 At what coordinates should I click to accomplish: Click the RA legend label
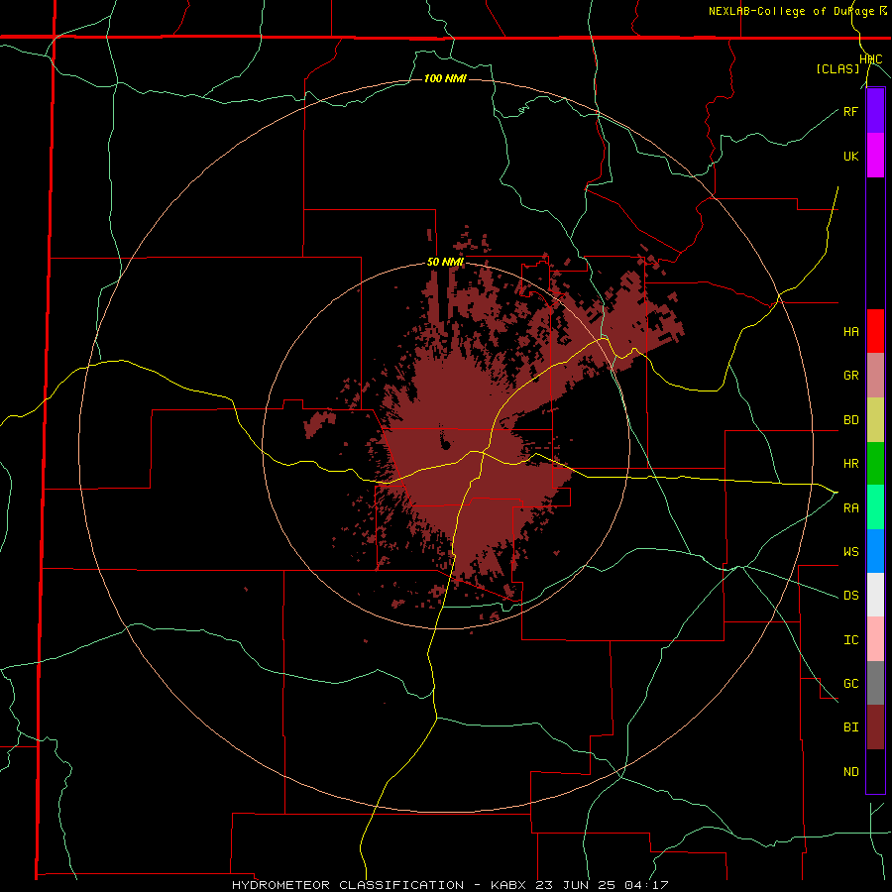point(850,508)
